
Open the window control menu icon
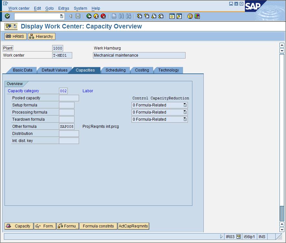pyautogui.click(x=5, y=3)
